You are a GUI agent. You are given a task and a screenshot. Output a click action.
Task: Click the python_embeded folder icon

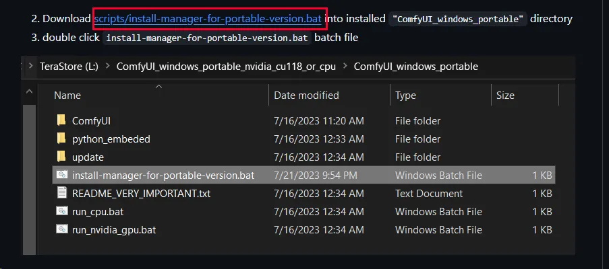61,139
